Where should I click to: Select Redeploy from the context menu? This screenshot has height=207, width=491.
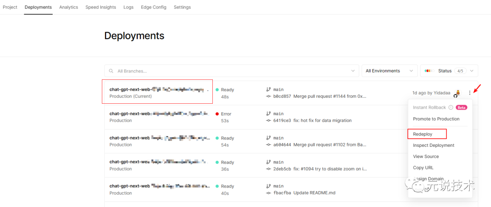coord(423,134)
